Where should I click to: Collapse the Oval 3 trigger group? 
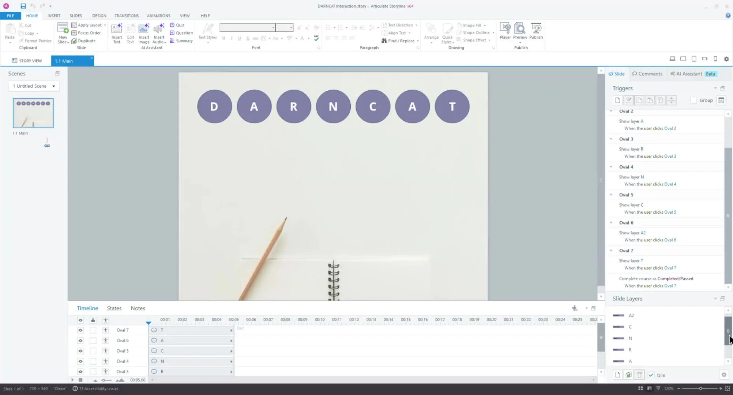pos(611,139)
